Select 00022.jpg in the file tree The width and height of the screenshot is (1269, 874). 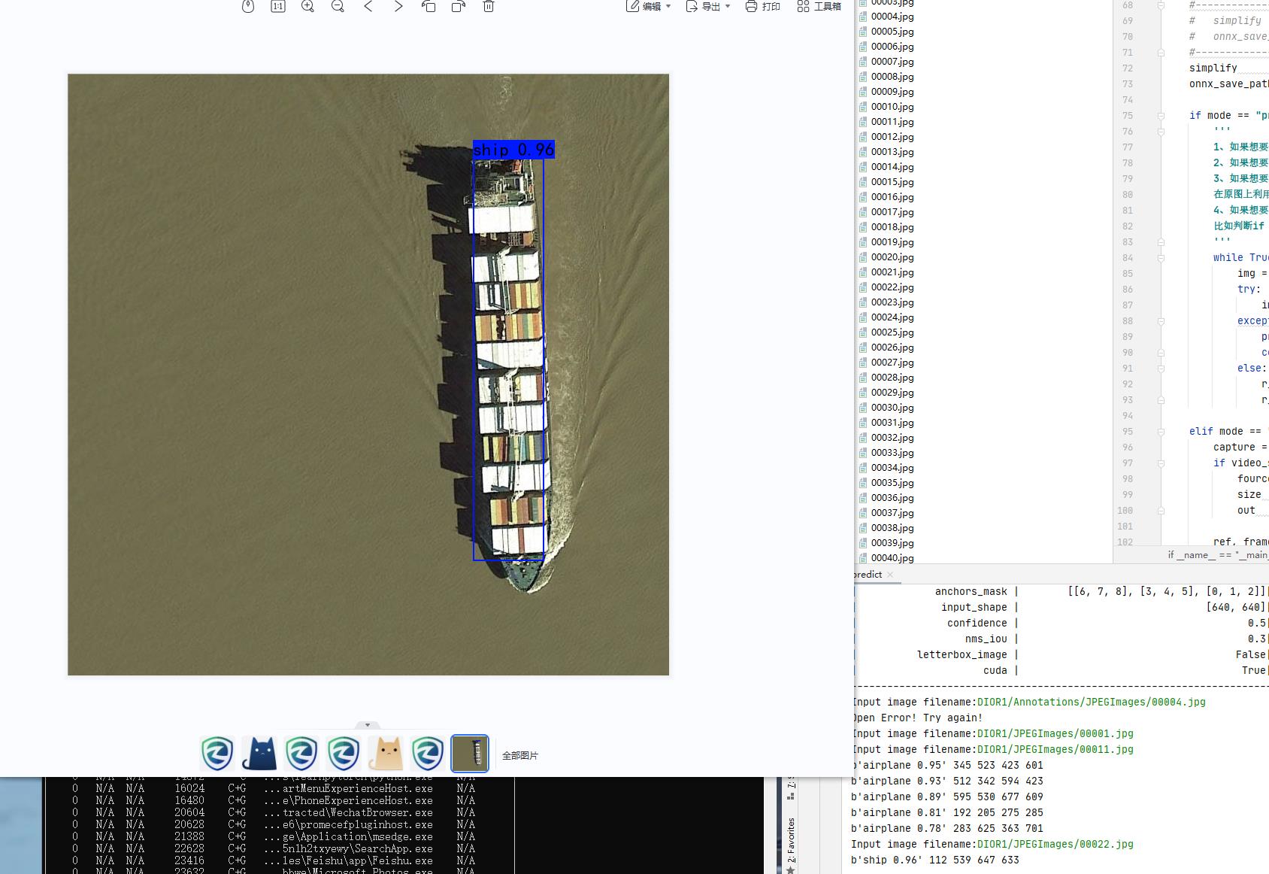click(x=892, y=287)
